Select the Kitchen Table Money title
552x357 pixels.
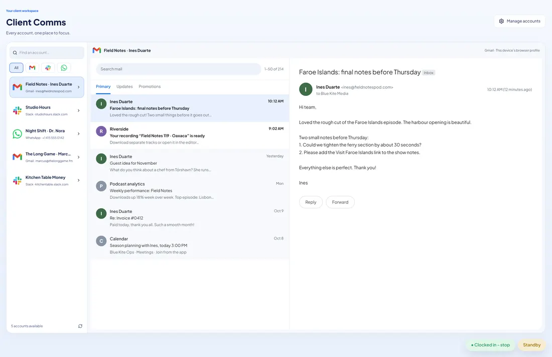pyautogui.click(x=45, y=178)
